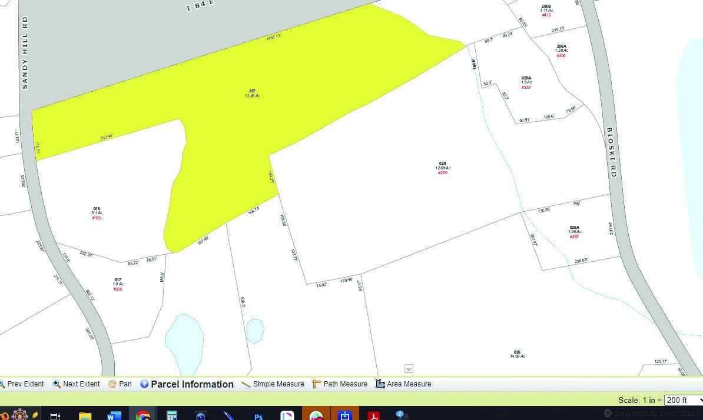Open Google Chrome from the taskbar
Screen dimensions: 703x420
pos(142,415)
